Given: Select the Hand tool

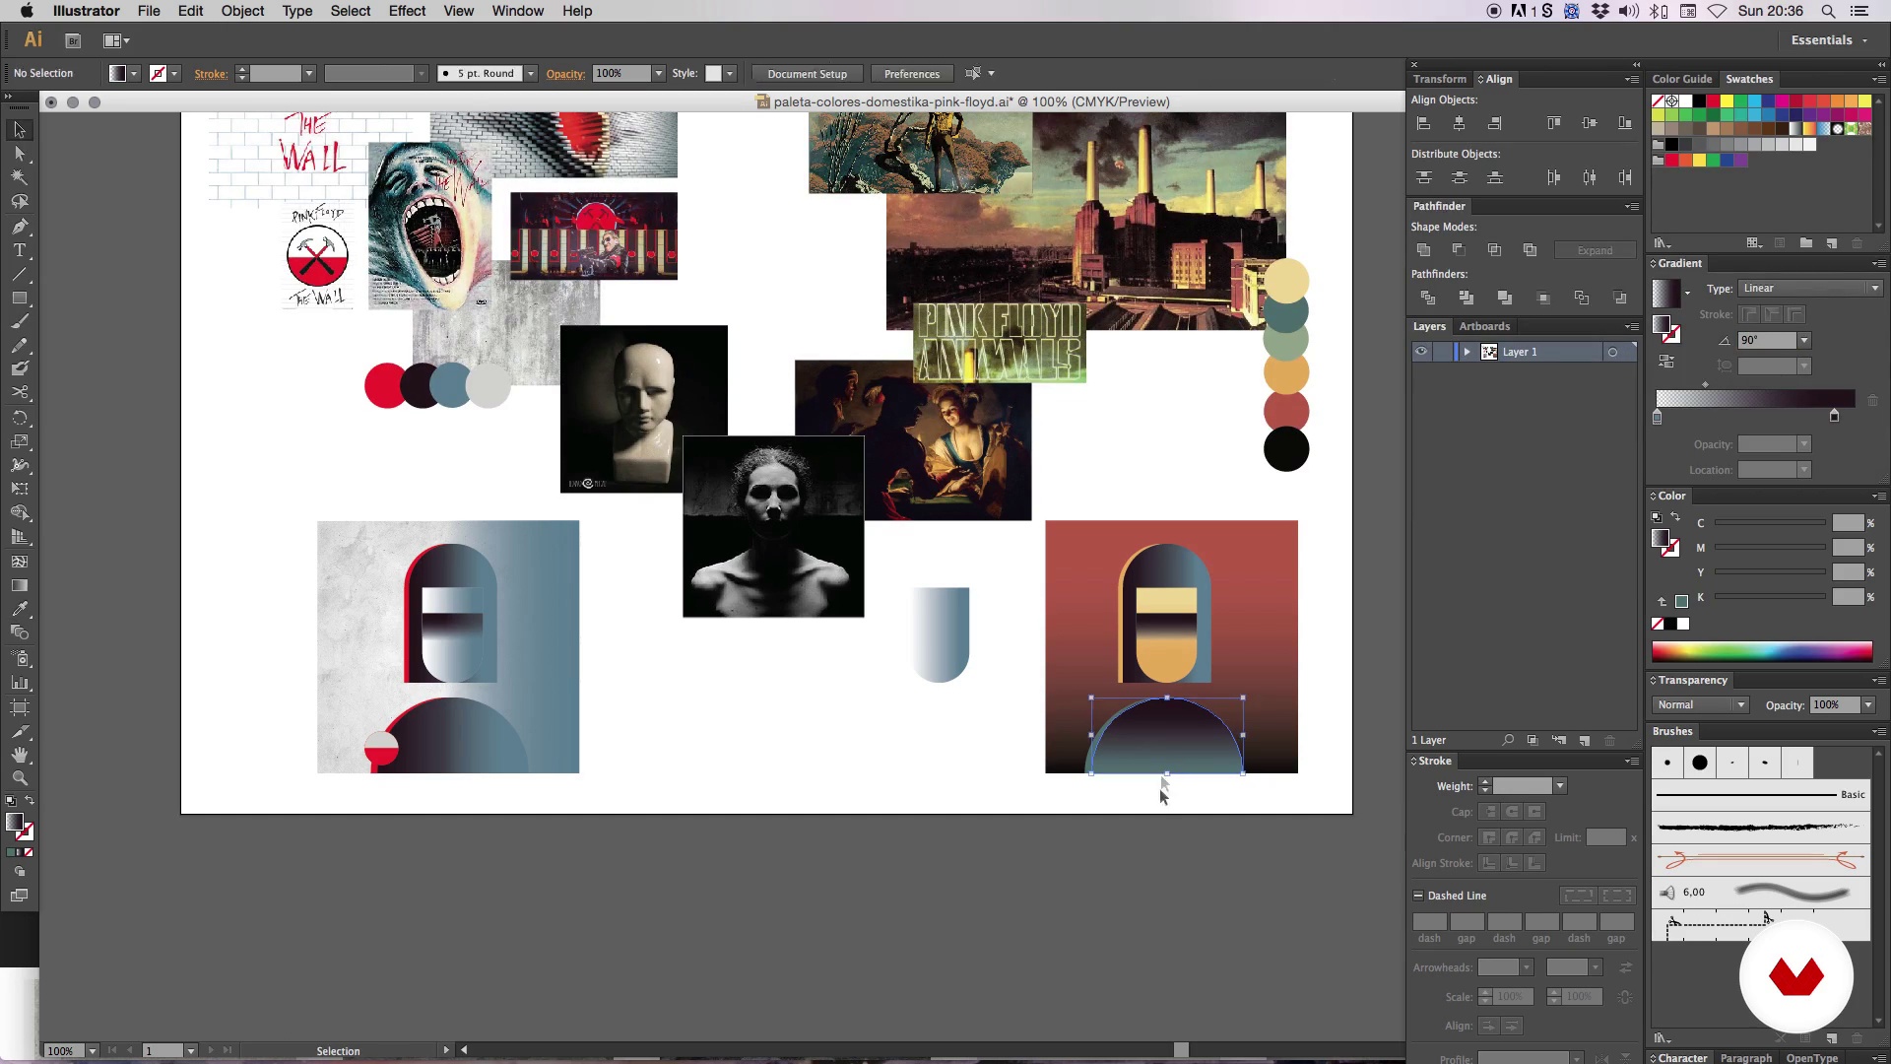Looking at the screenshot, I should 20,755.
